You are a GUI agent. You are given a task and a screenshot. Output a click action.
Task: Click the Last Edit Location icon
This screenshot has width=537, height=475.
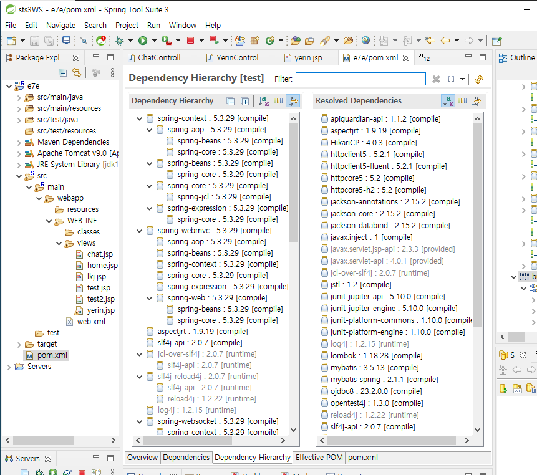tap(430, 41)
